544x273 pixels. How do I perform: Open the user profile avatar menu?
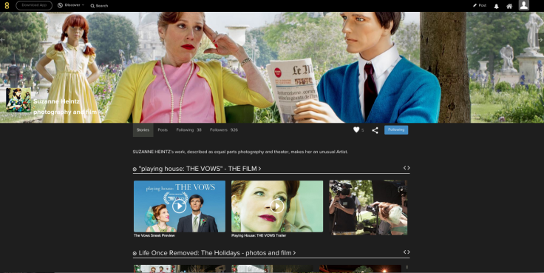[x=523, y=5]
